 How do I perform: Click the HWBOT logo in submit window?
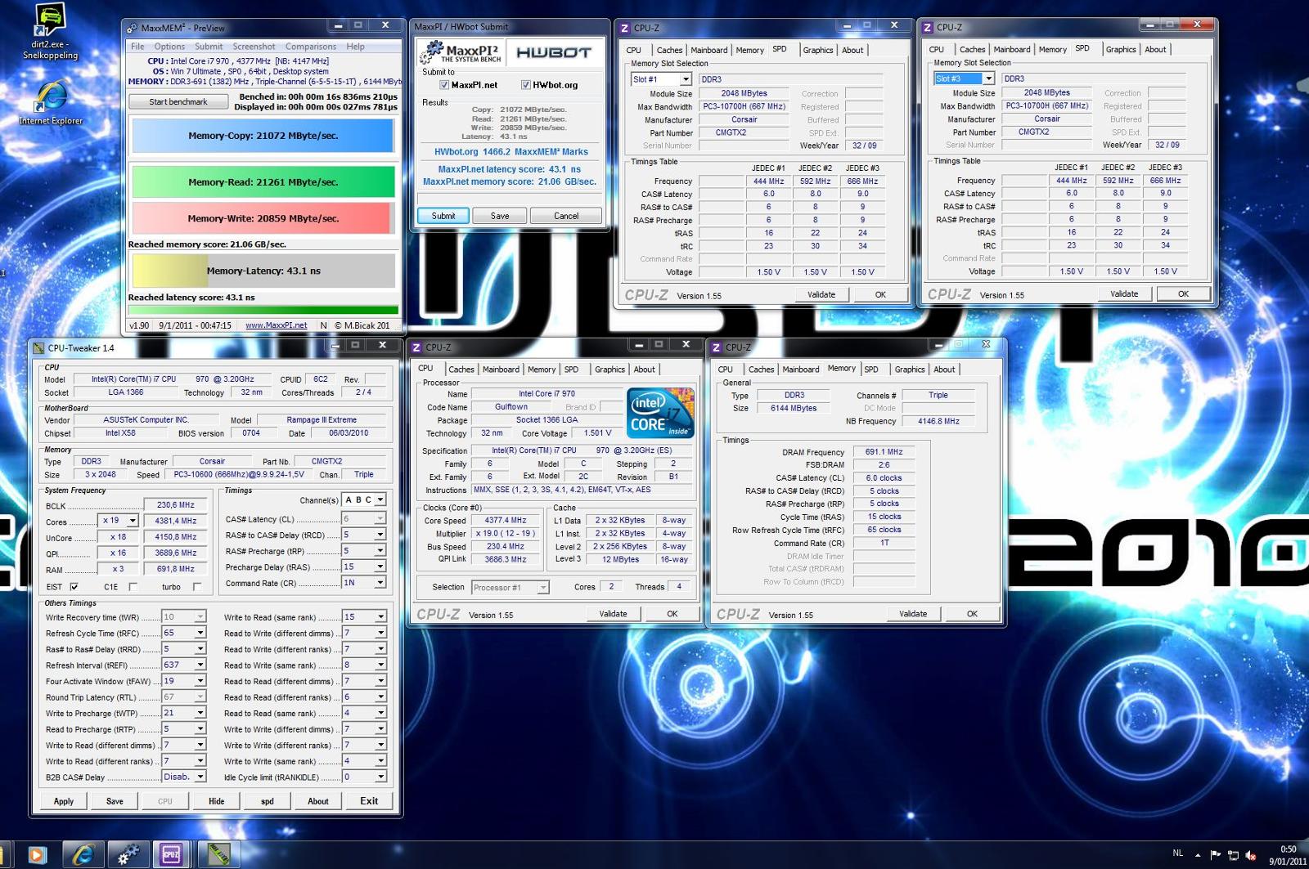pos(553,52)
